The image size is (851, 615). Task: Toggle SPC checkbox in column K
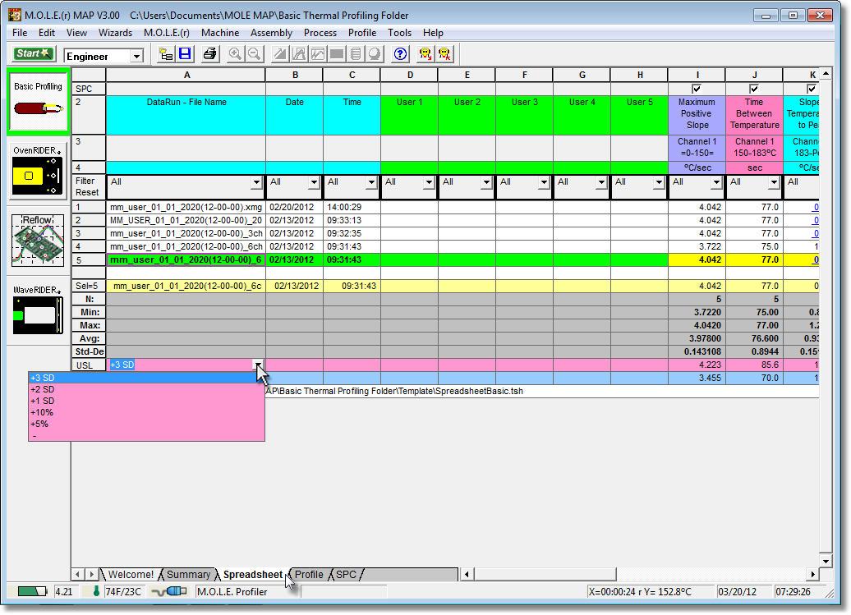tap(812, 89)
